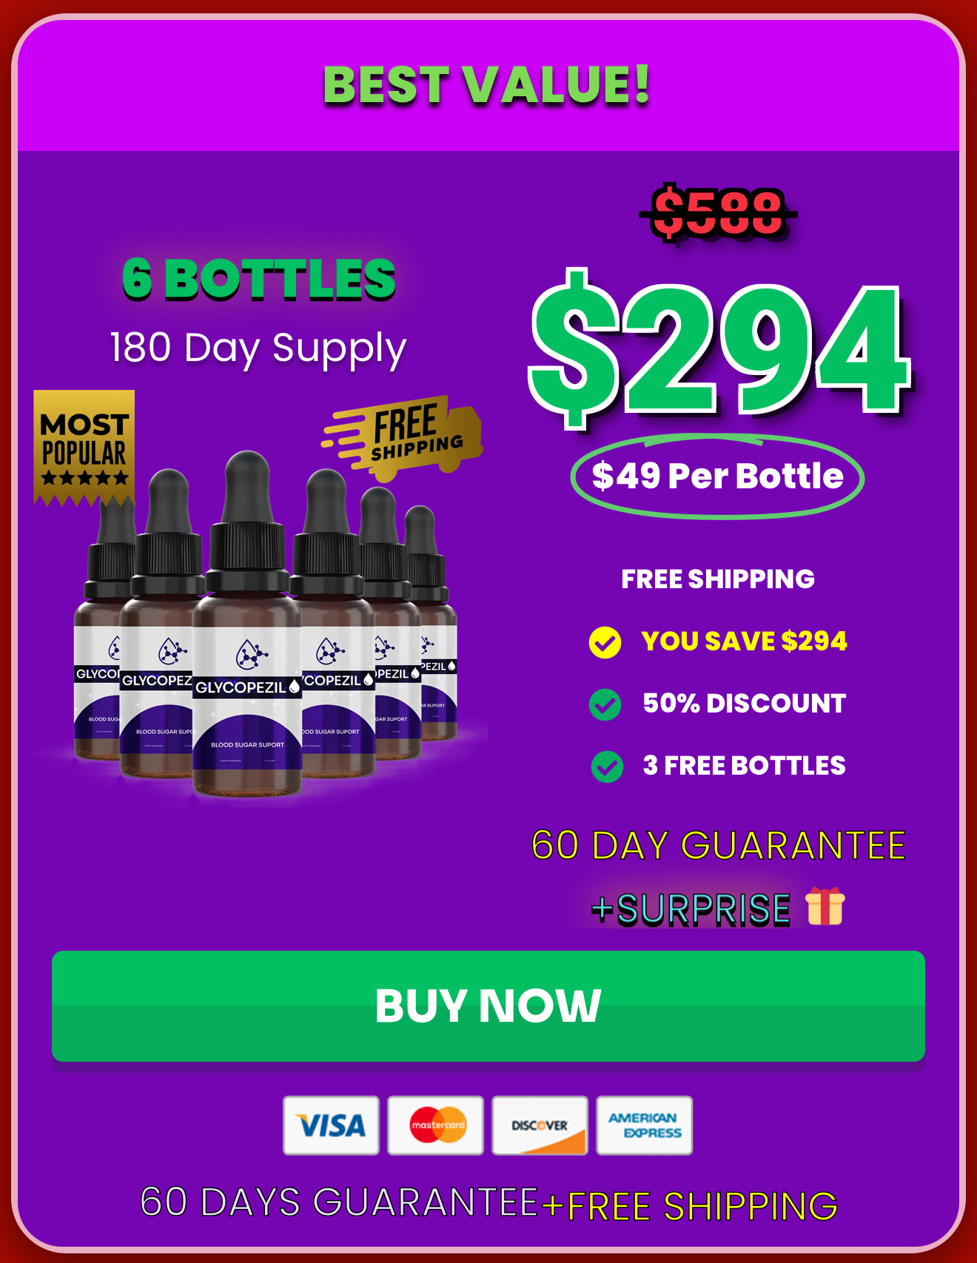Click the large $294 price
The image size is (977, 1263).
point(719,348)
